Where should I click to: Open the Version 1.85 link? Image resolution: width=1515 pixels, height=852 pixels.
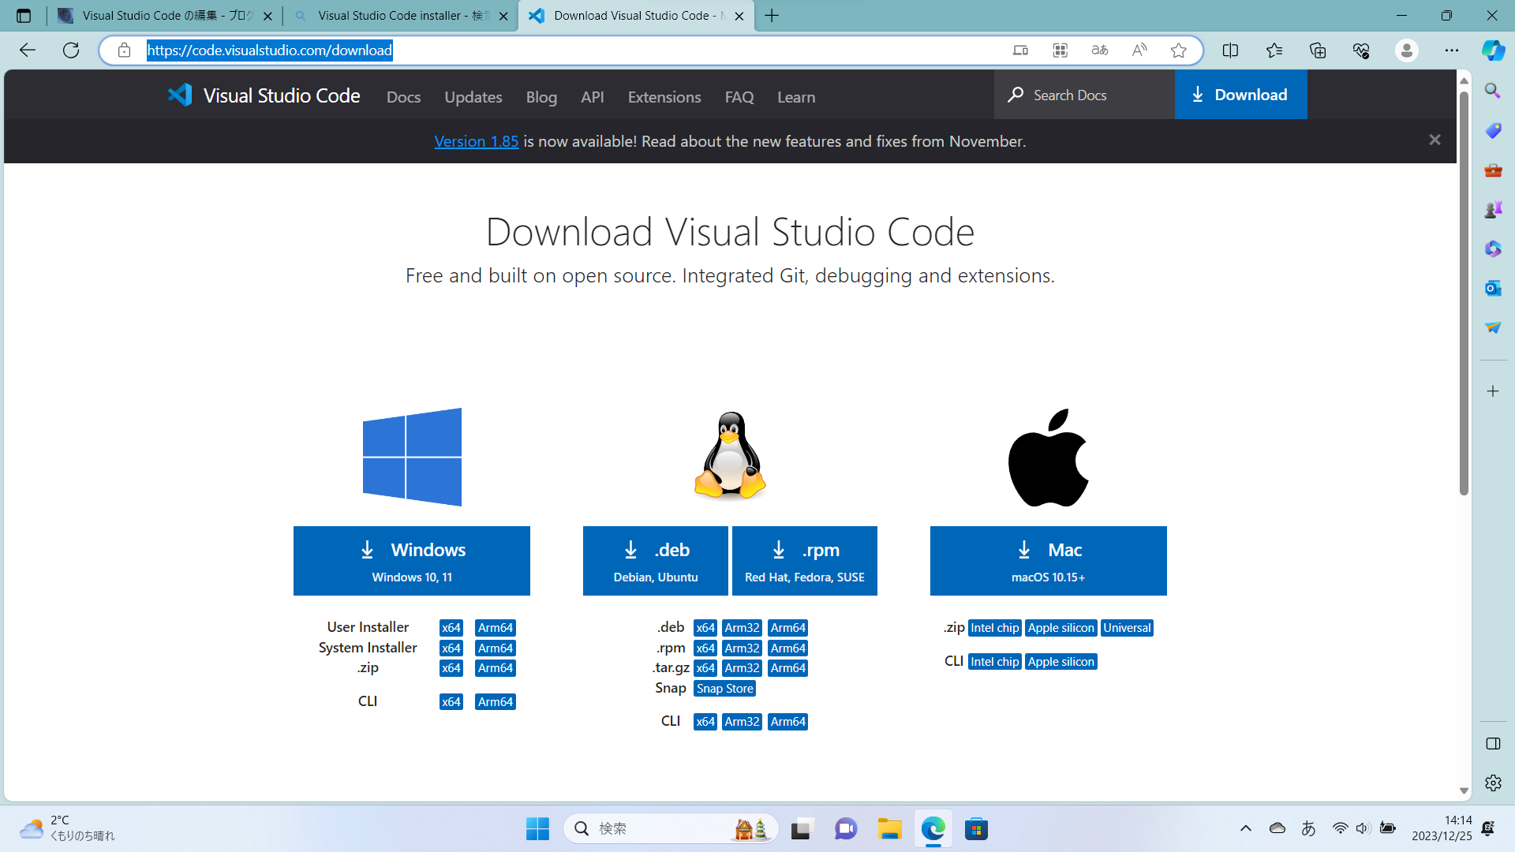coord(477,141)
